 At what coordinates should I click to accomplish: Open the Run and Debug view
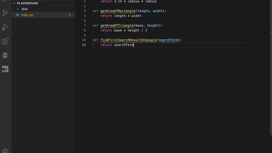click(x=5, y=27)
